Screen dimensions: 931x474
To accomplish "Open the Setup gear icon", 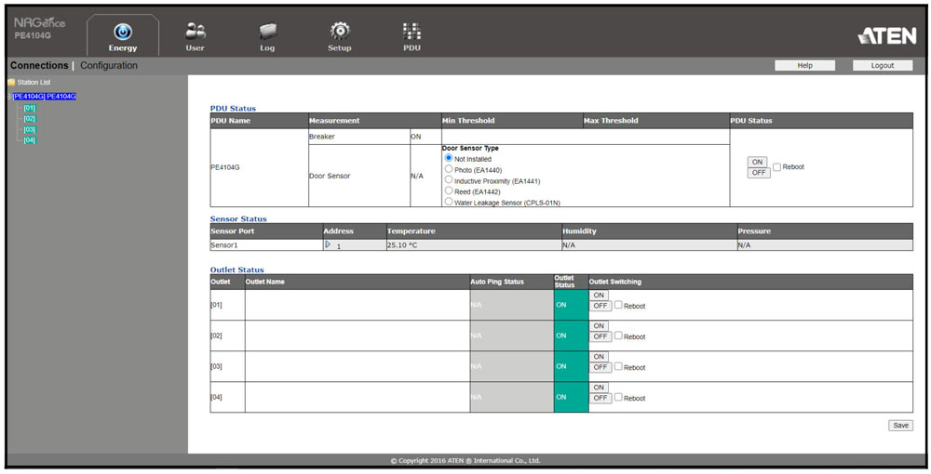I will tap(340, 32).
